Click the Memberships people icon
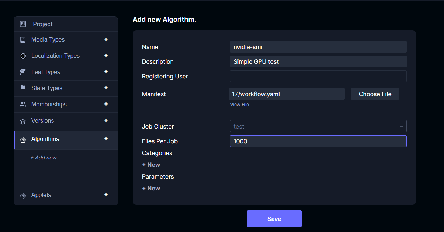The height and width of the screenshot is (232, 444). coord(23,105)
